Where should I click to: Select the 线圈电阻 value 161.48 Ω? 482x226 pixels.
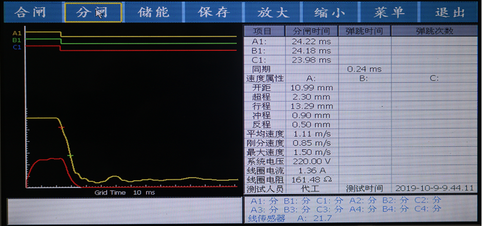(312, 179)
